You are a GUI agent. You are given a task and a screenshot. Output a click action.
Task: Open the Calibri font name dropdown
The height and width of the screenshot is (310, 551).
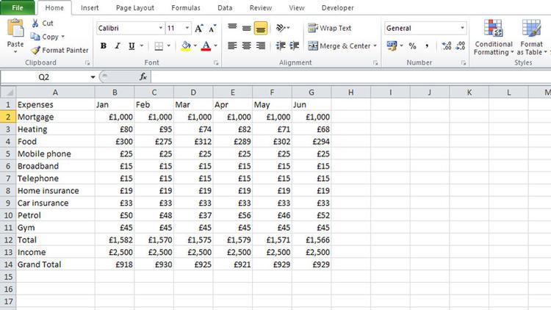[x=160, y=28]
